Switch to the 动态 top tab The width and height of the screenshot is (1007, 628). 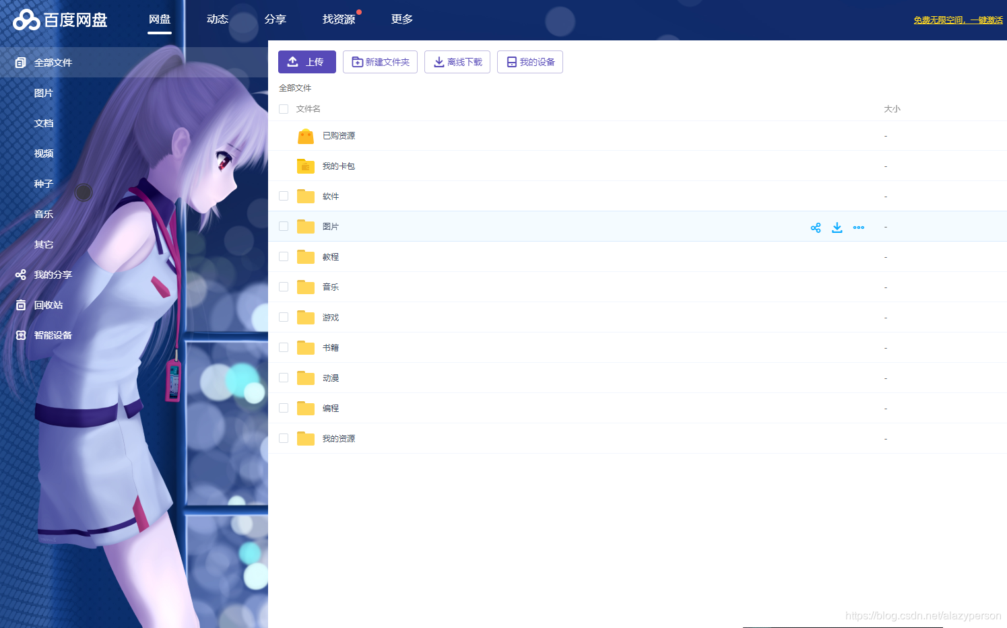pyautogui.click(x=218, y=20)
